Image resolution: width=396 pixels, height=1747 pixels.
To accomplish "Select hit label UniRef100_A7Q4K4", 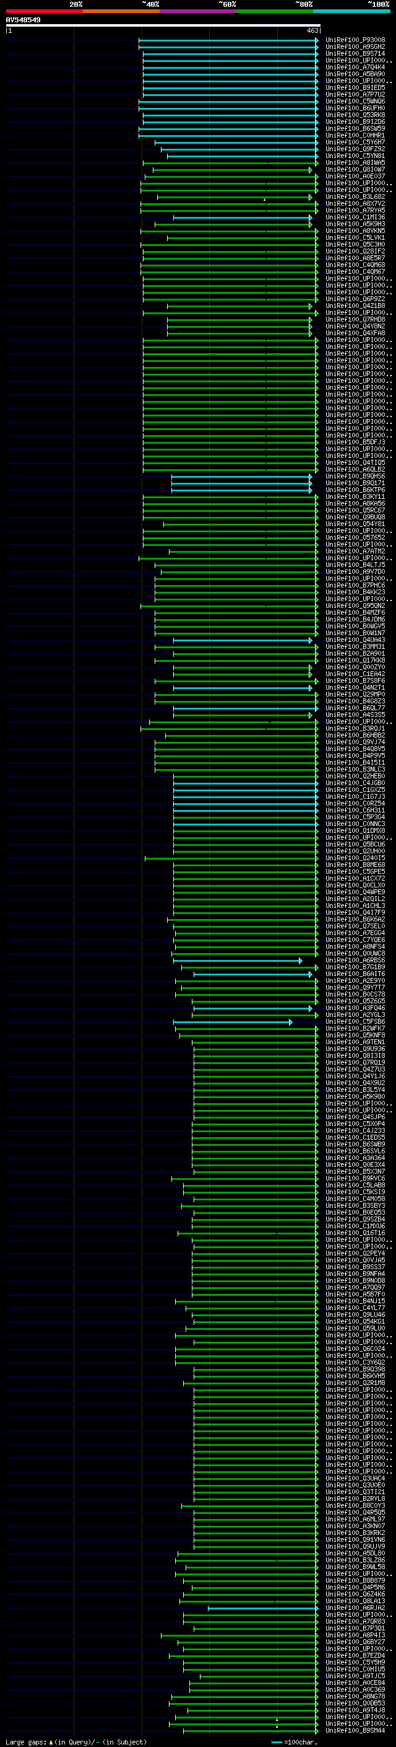I will [x=355, y=67].
